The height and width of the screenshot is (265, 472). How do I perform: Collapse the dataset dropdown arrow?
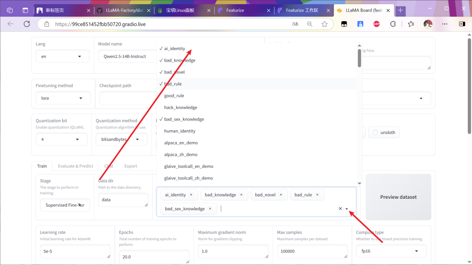click(x=347, y=209)
